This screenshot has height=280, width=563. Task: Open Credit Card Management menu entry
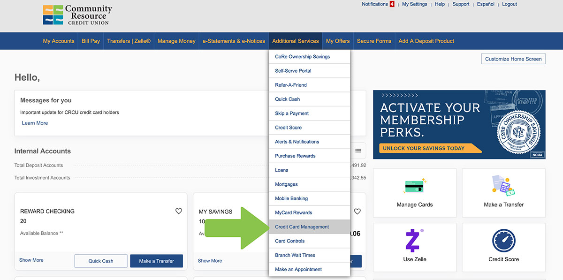tap(310, 227)
